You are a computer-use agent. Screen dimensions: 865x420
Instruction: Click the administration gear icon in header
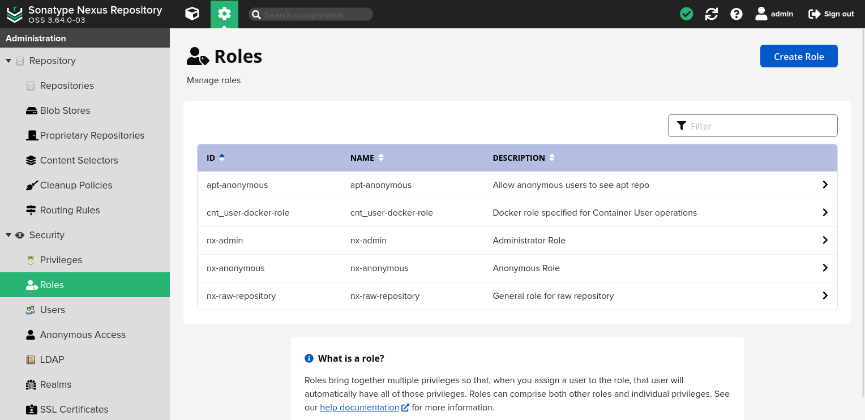click(x=224, y=14)
